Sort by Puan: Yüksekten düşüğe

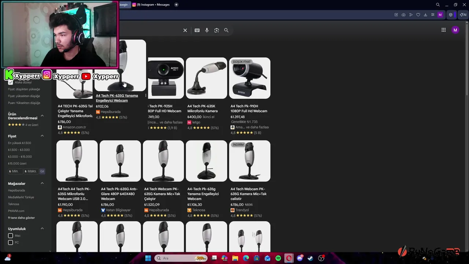pos(24,103)
